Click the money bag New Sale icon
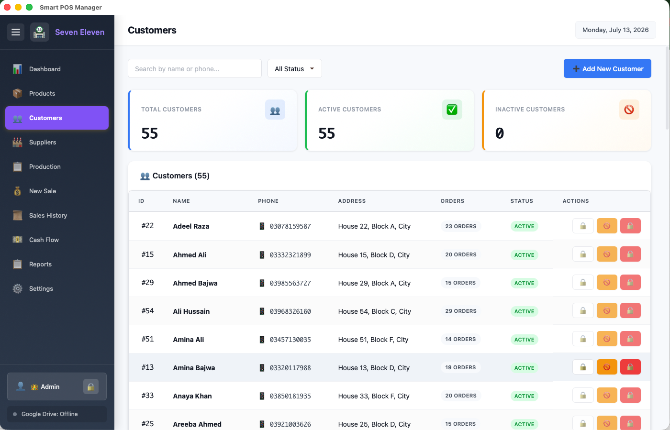The height and width of the screenshot is (430, 670). click(18, 191)
